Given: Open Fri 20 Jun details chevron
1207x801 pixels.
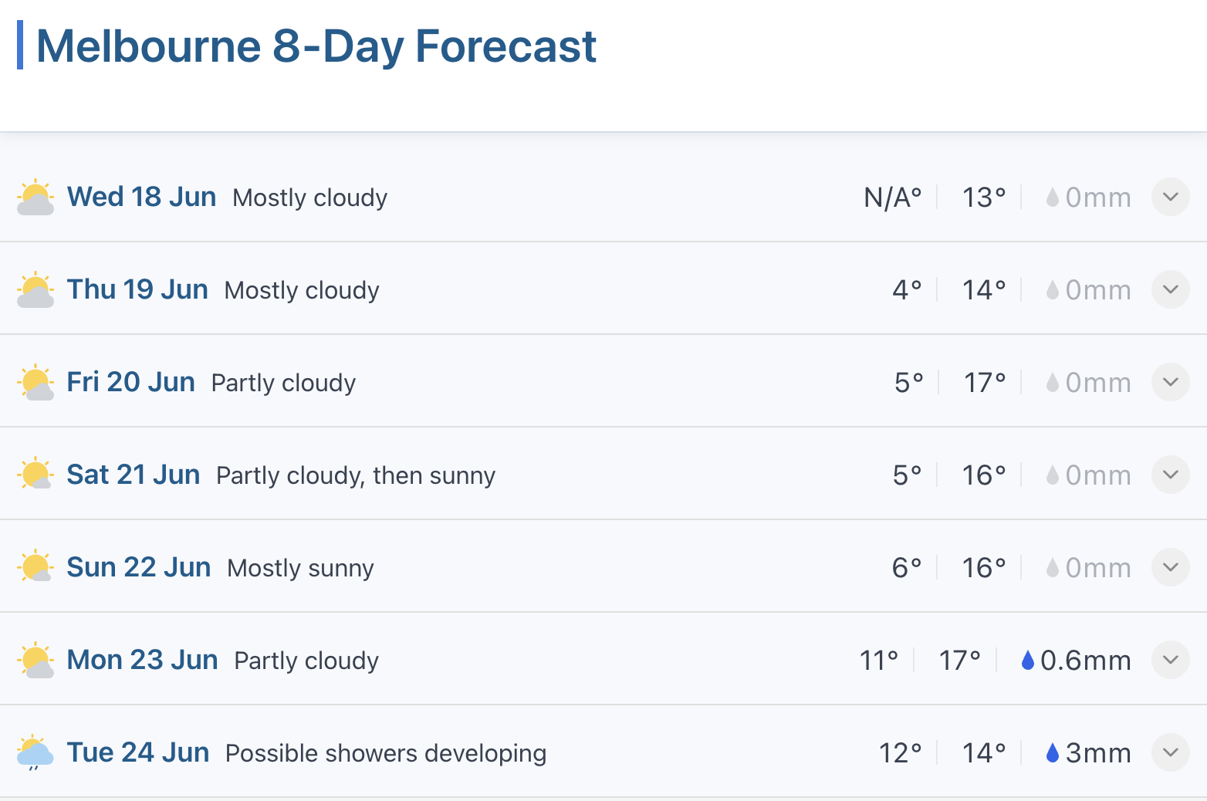Looking at the screenshot, I should point(1170,382).
